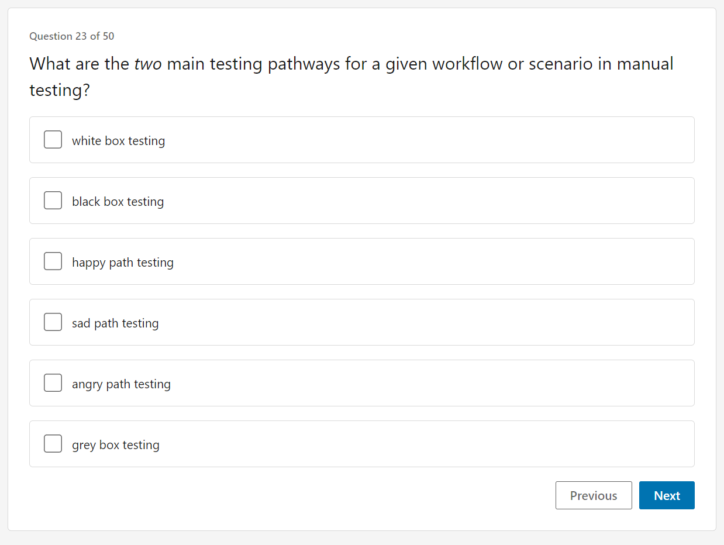This screenshot has height=545, width=724.
Task: Click the answer label reading happy path testing
Action: [122, 262]
